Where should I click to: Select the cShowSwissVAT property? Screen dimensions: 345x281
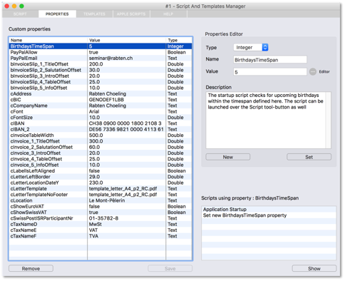(x=101, y=213)
